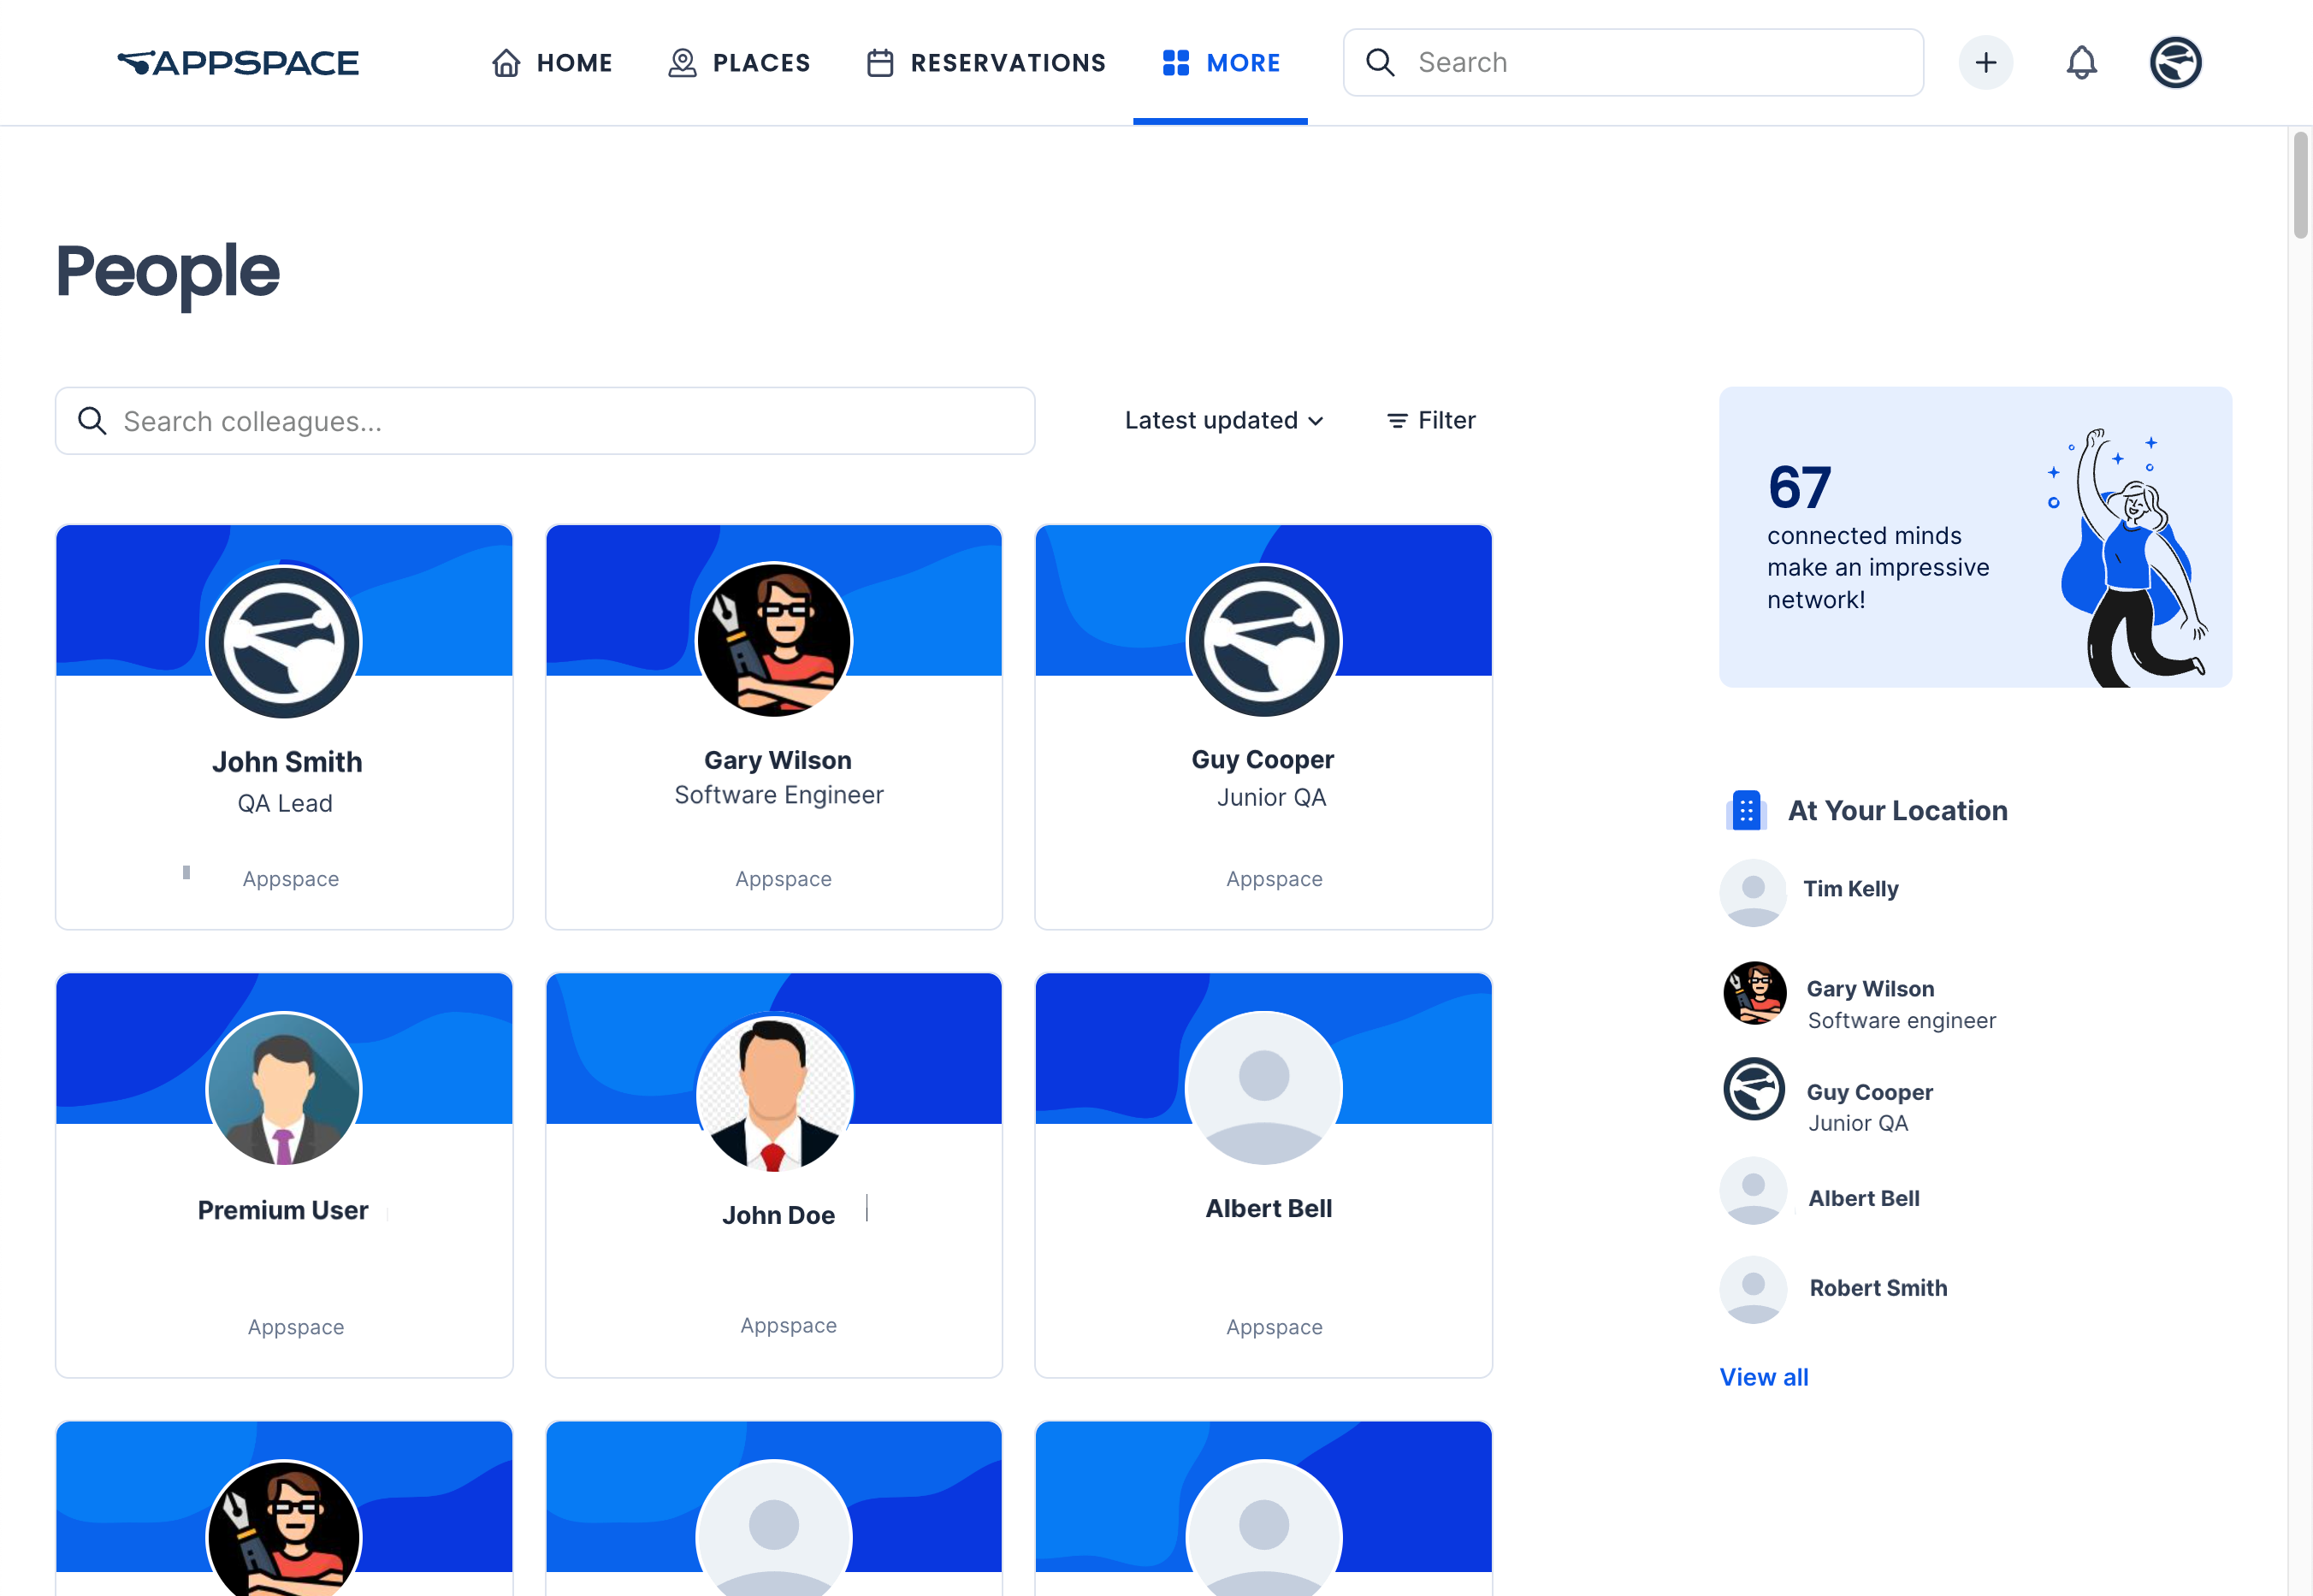Click the magnifier in Search colleagues
The width and height of the screenshot is (2313, 1596).
tap(92, 421)
